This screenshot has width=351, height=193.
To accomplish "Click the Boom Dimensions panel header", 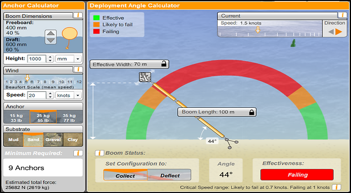I will pyautogui.click(x=38, y=16).
